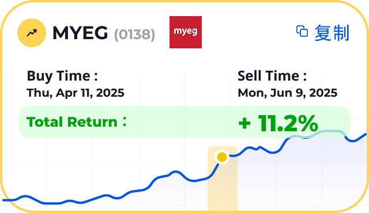The width and height of the screenshot is (369, 213).
Task: Click the plus sign before 11.2%
Action: click(244, 124)
